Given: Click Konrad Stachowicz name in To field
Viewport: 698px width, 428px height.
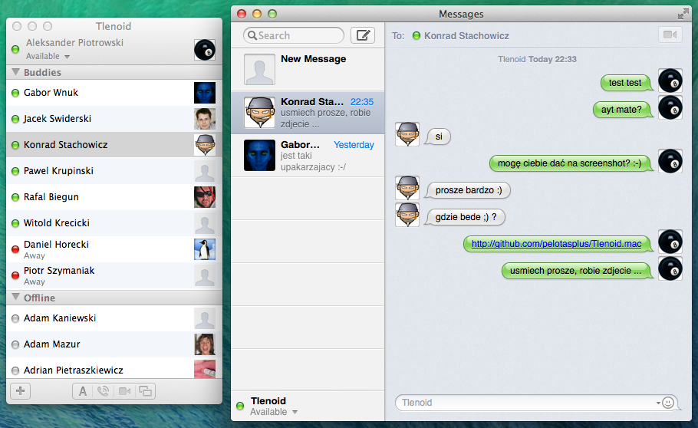Looking at the screenshot, I should tap(466, 35).
